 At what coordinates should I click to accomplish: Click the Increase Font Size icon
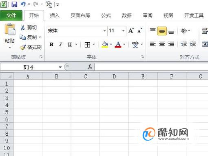(x=131, y=30)
